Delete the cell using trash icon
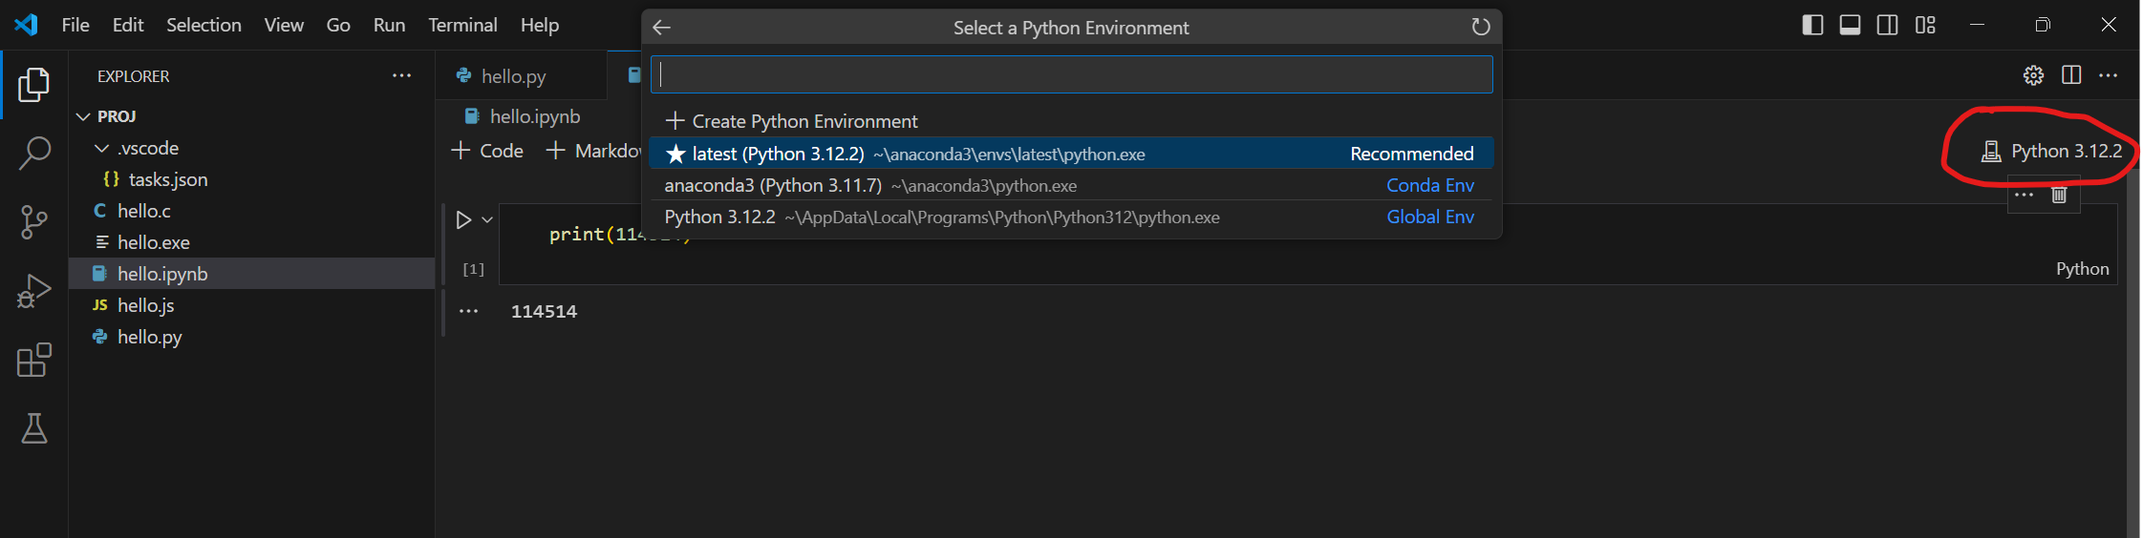The height and width of the screenshot is (538, 2143). pyautogui.click(x=2059, y=196)
